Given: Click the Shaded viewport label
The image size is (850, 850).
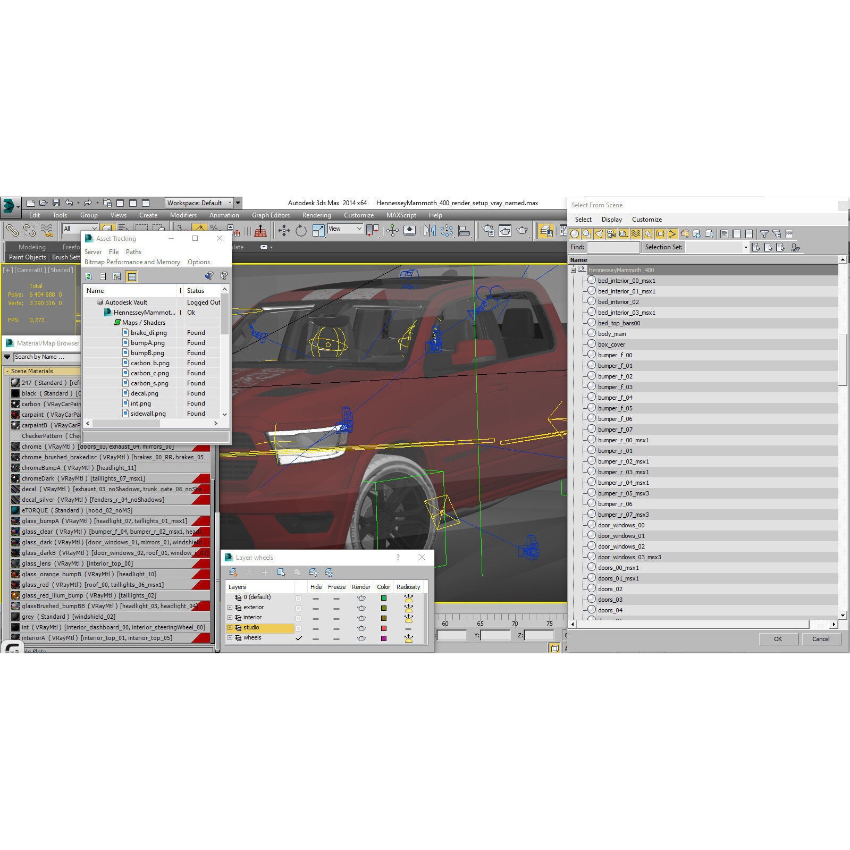Looking at the screenshot, I should pos(61,270).
